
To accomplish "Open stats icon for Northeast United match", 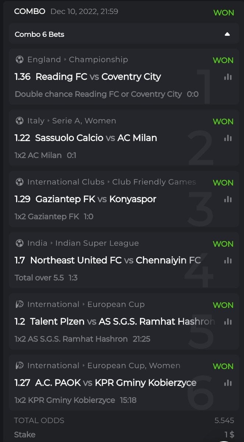I will (x=228, y=260).
